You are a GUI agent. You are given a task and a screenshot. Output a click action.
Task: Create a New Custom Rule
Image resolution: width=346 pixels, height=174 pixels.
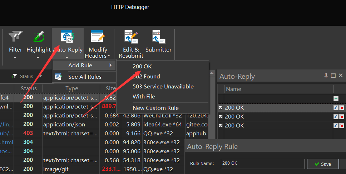pyautogui.click(x=155, y=108)
